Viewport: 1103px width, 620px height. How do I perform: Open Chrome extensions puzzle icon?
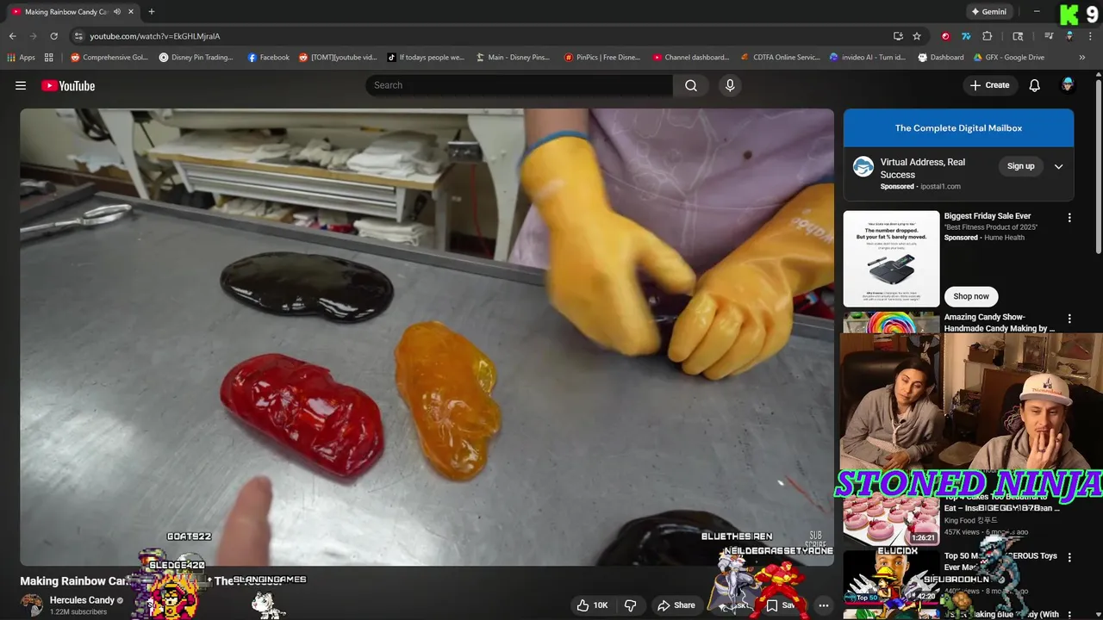pos(988,36)
